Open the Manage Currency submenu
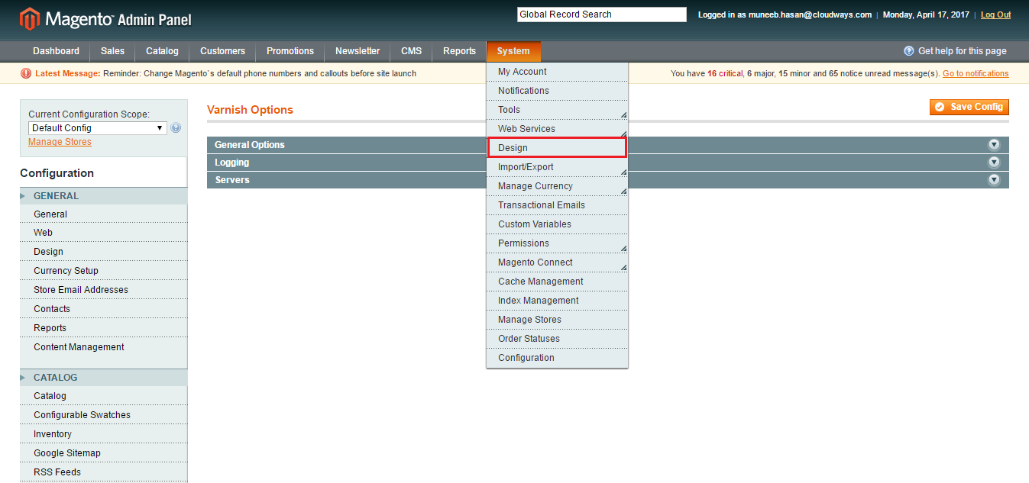This screenshot has height=483, width=1029. pos(557,186)
